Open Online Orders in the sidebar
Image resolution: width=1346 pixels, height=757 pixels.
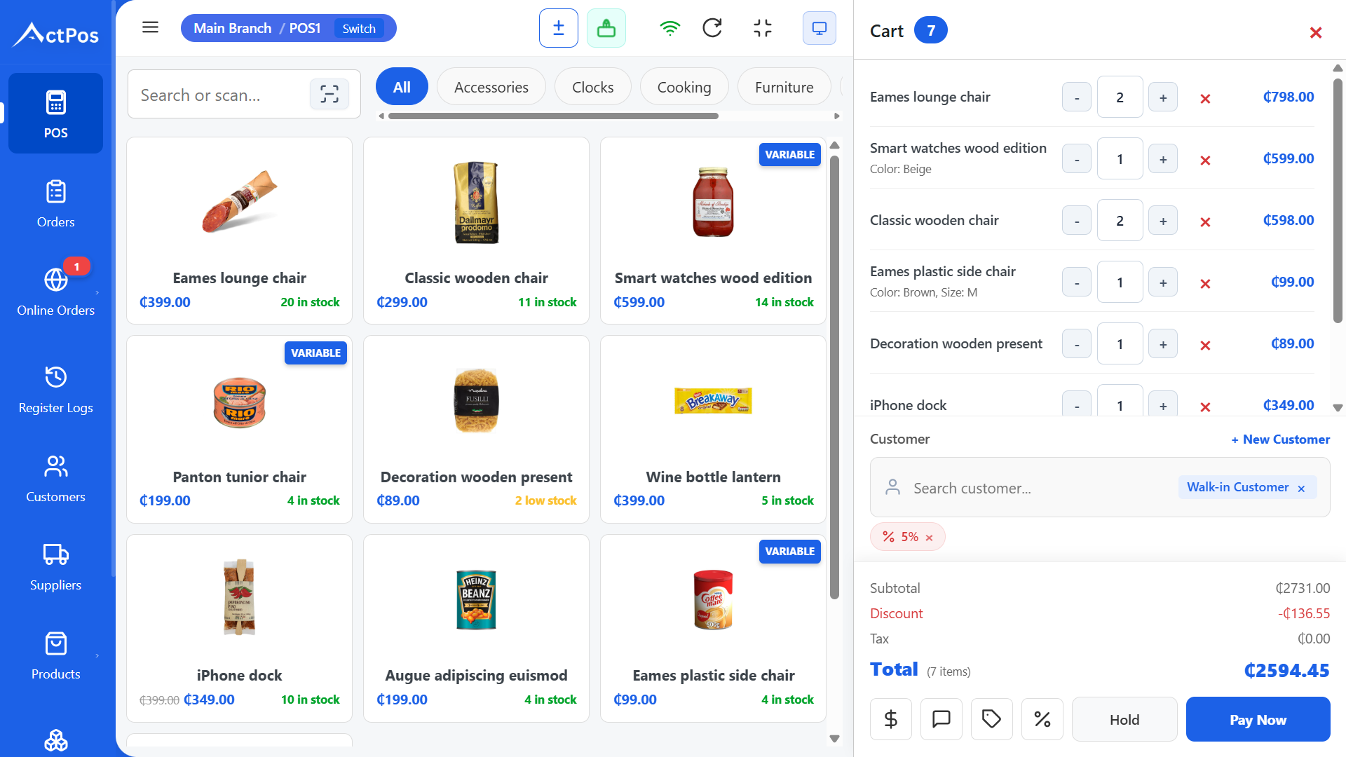pyautogui.click(x=56, y=292)
